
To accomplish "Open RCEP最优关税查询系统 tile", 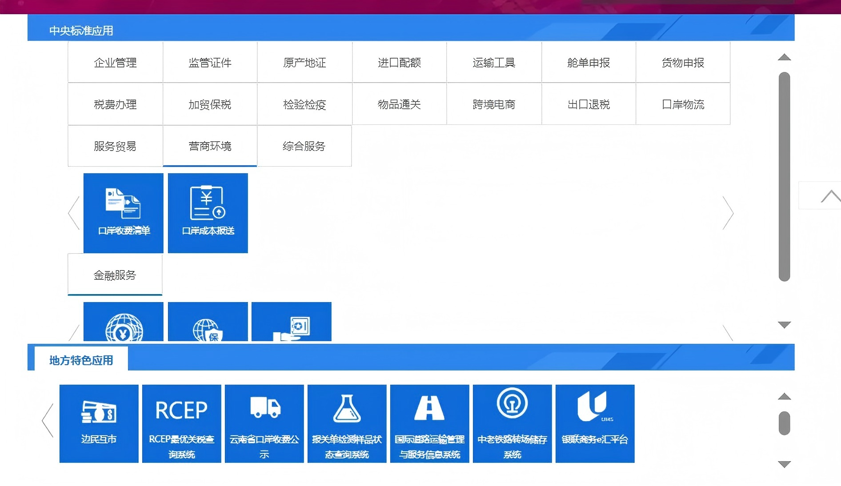I will (x=181, y=423).
